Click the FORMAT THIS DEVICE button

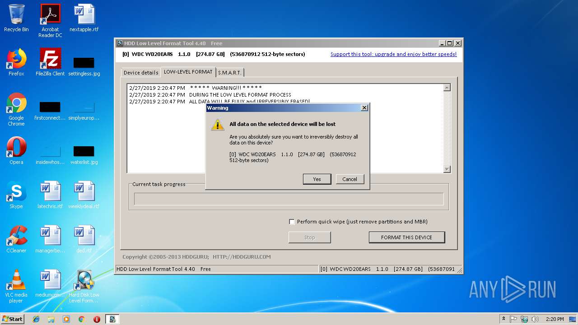406,237
